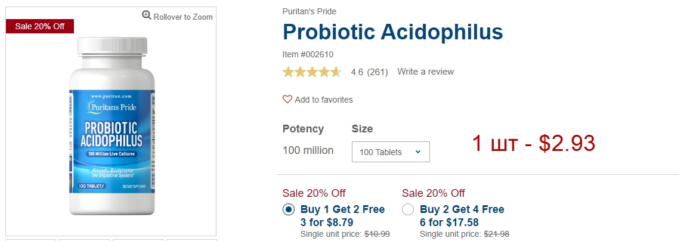Click the star rating icons
The height and width of the screenshot is (241, 687).
[x=312, y=72]
